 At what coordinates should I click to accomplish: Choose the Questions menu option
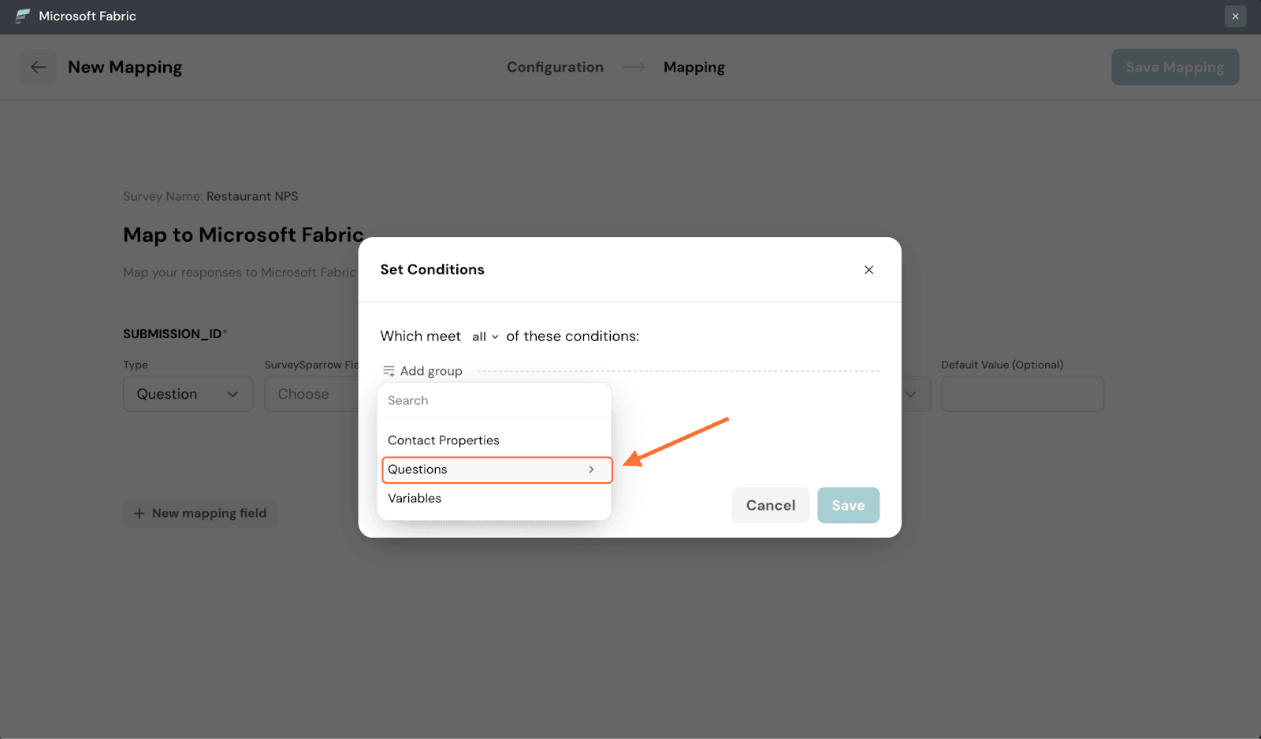tap(418, 470)
